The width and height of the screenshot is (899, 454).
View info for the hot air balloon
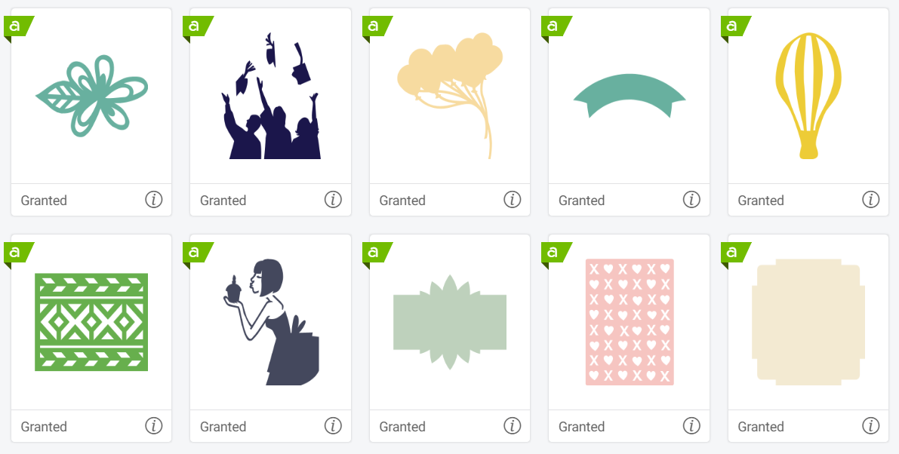point(871,200)
